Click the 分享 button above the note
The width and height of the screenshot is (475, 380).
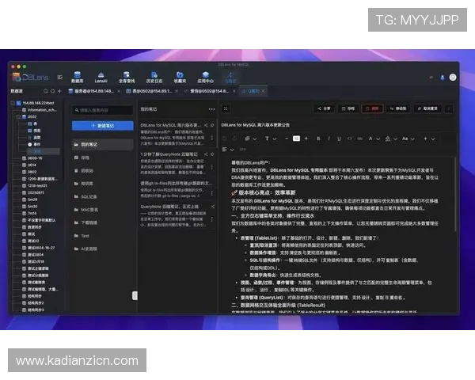coord(324,108)
